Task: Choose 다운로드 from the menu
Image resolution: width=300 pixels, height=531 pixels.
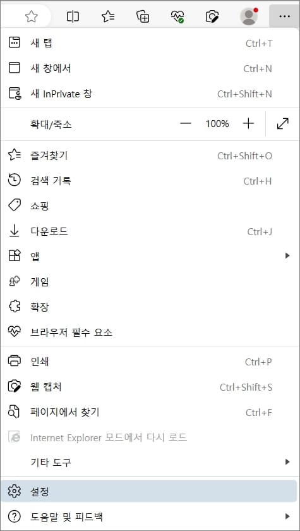Action: point(149,231)
